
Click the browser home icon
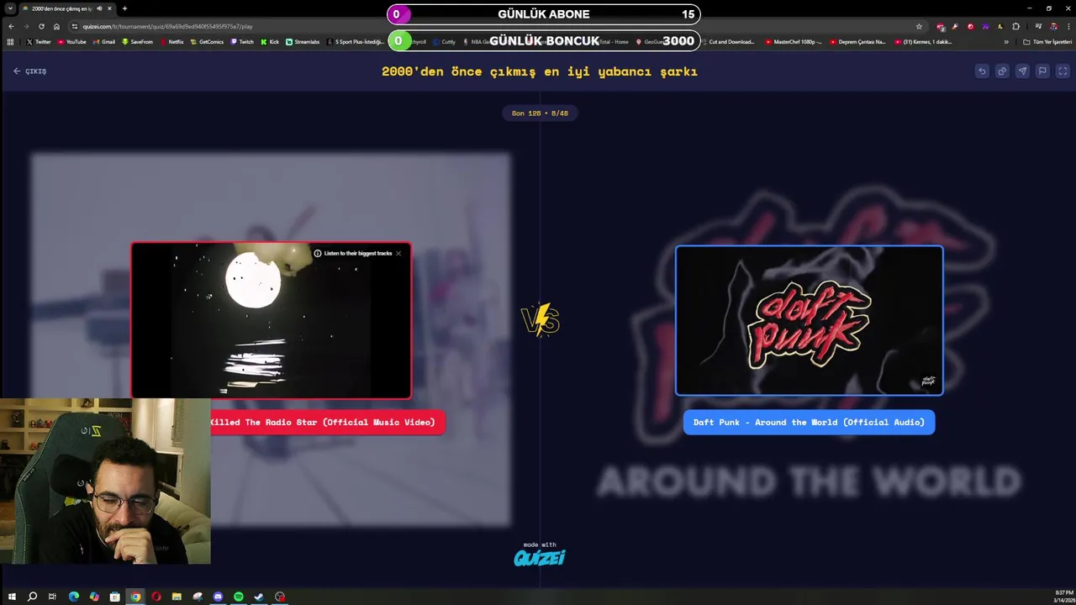tap(56, 26)
